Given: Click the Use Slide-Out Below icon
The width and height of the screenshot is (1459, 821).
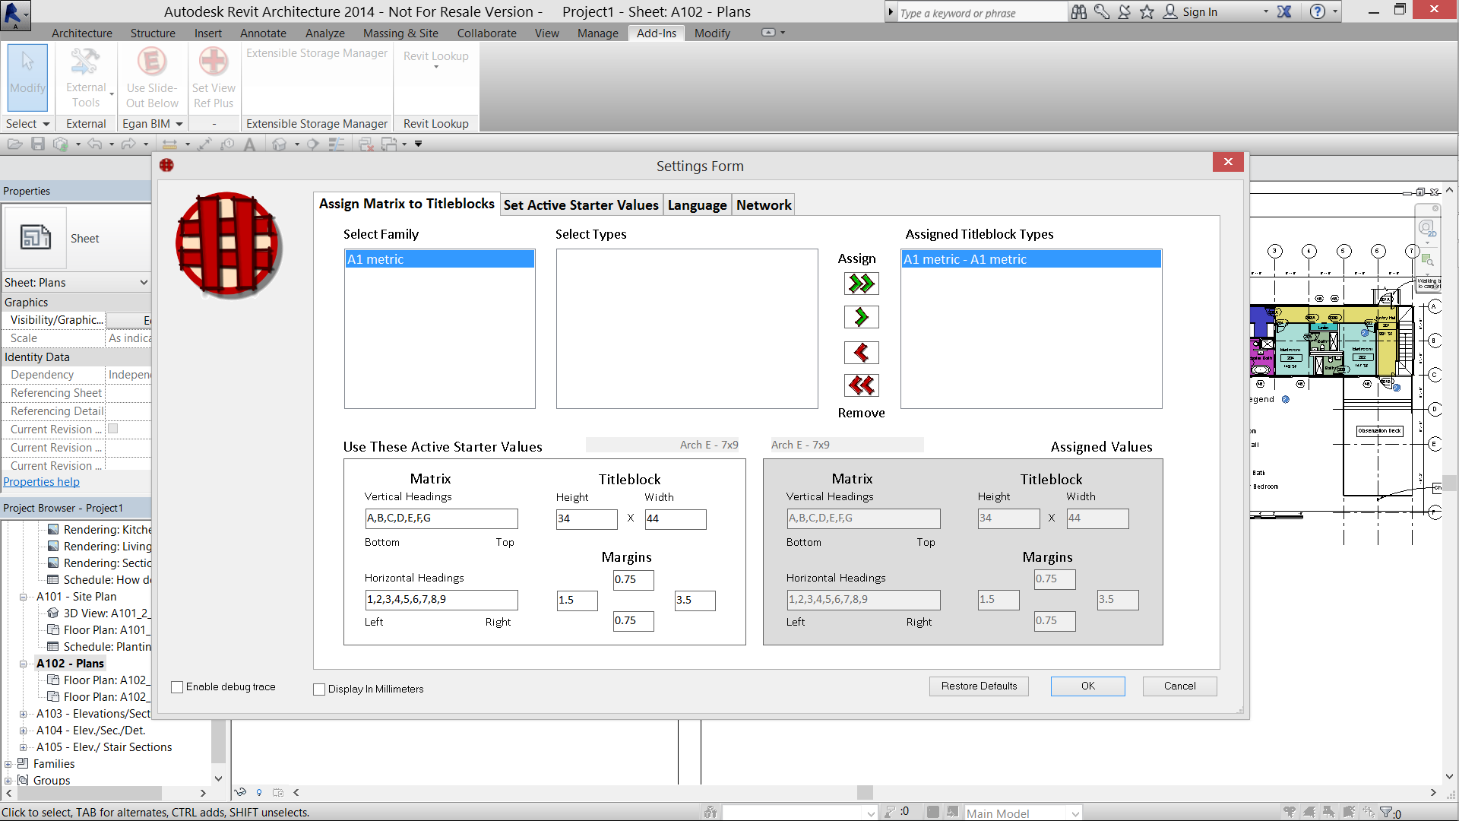Looking at the screenshot, I should 152,62.
